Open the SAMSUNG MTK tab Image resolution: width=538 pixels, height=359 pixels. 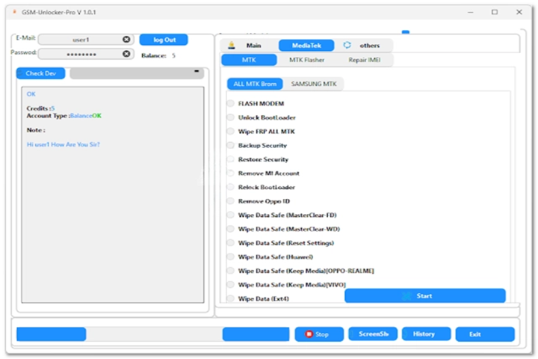(x=313, y=85)
